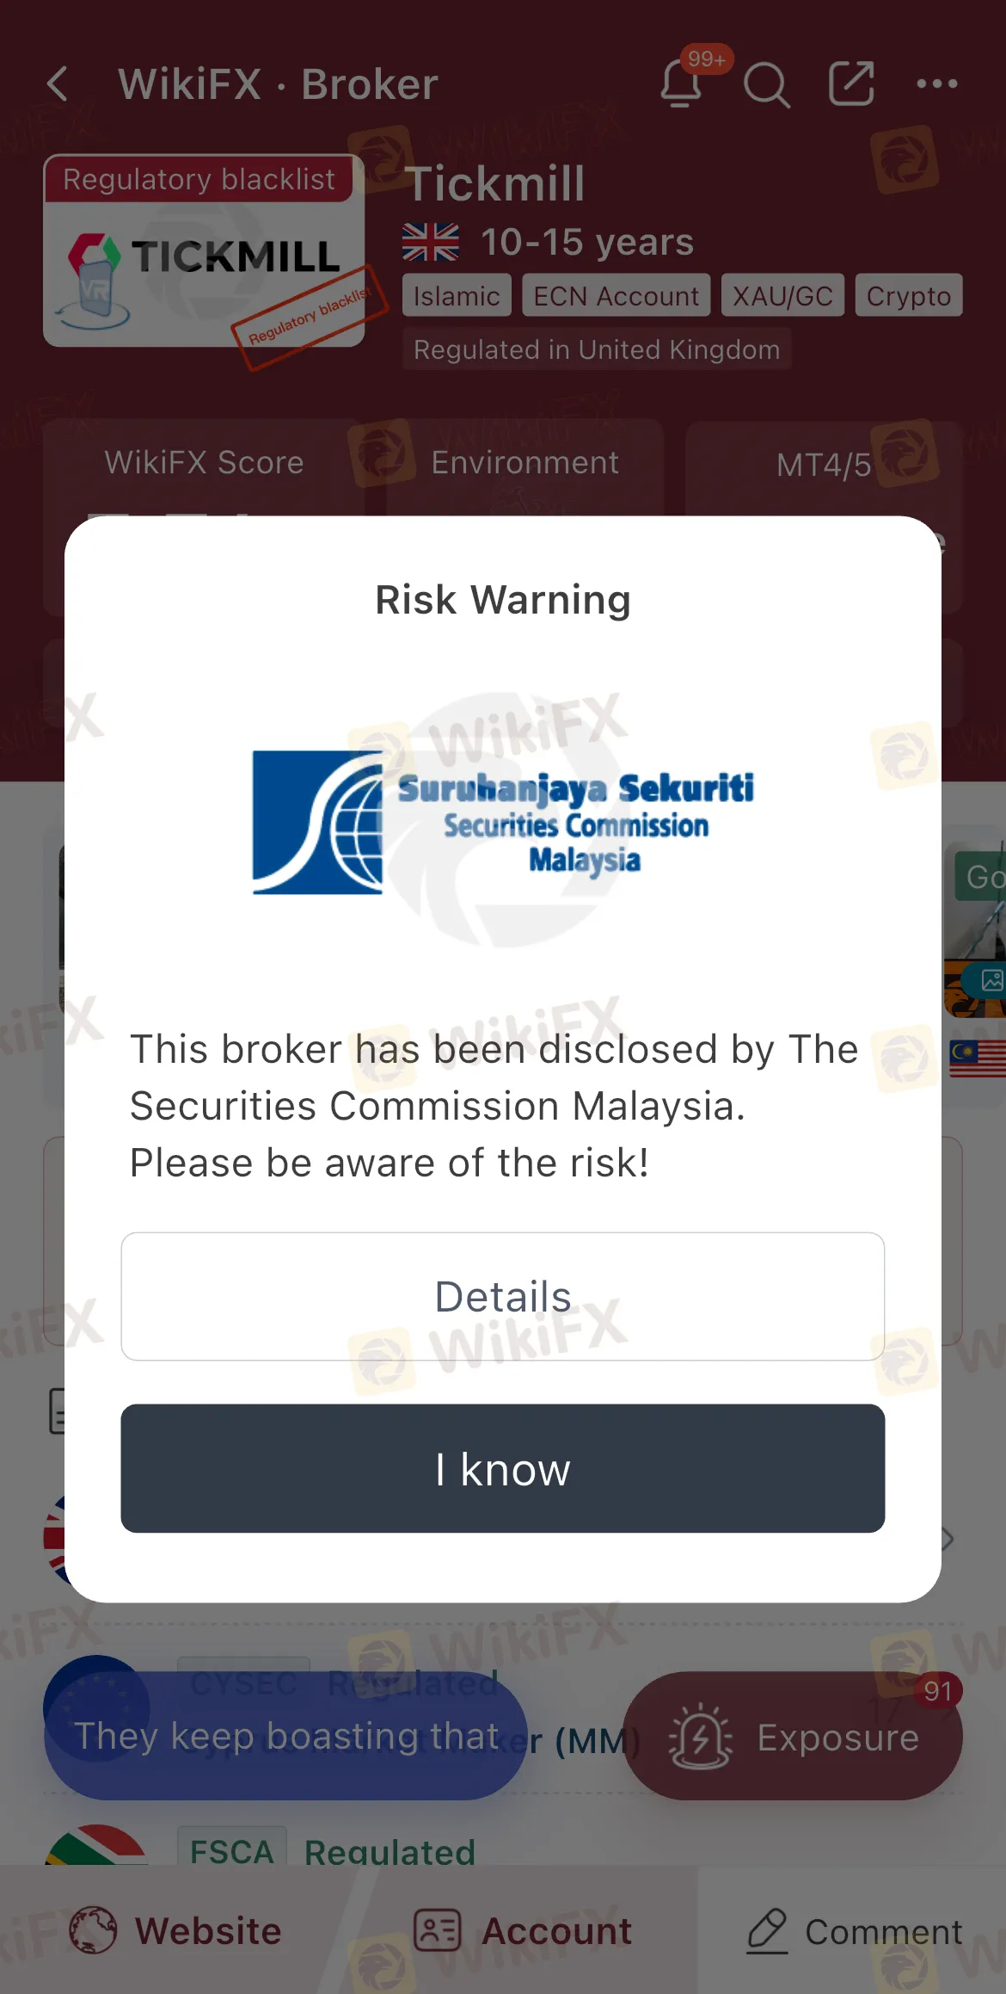Screen dimensions: 1006x1994
Task: Tap the Website globe icon
Action: 92,1930
